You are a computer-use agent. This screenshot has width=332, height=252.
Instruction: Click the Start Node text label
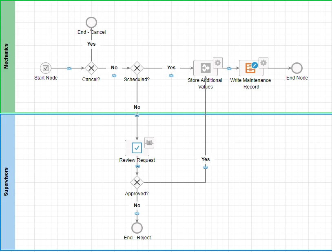(x=46, y=78)
